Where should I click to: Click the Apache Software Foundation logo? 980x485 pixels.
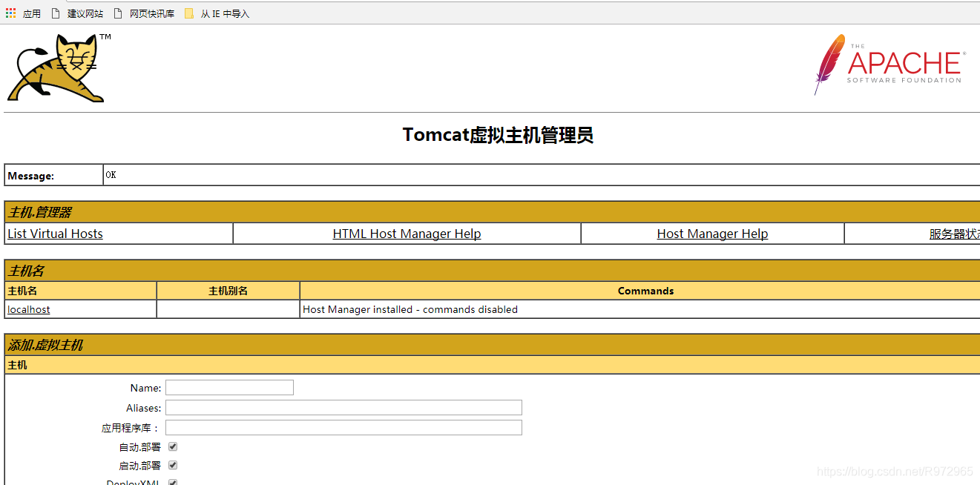pos(889,64)
